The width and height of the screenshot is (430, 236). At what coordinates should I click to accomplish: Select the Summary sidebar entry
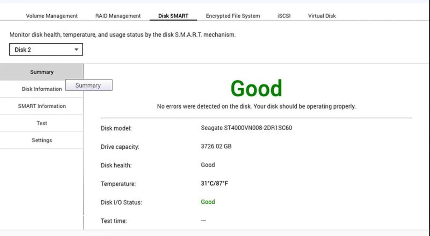click(x=42, y=72)
